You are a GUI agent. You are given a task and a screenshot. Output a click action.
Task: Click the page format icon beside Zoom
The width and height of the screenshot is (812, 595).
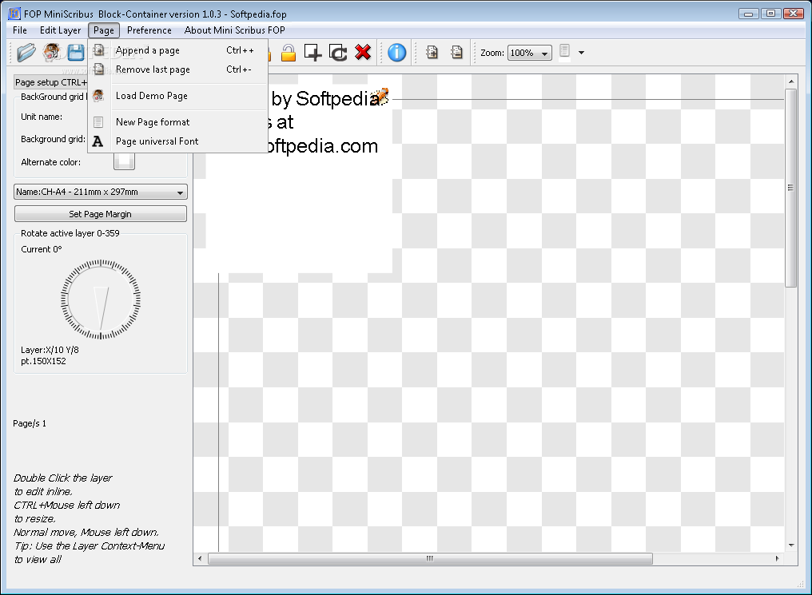pos(564,51)
